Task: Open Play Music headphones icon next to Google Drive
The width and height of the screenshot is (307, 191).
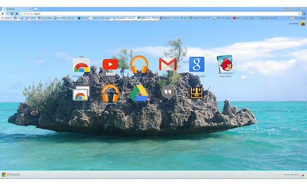Action: 110,93
